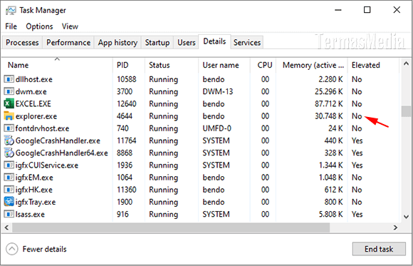
Task: Click PID 11764 of GoogleCrashHandler.exe
Action: [x=127, y=140]
